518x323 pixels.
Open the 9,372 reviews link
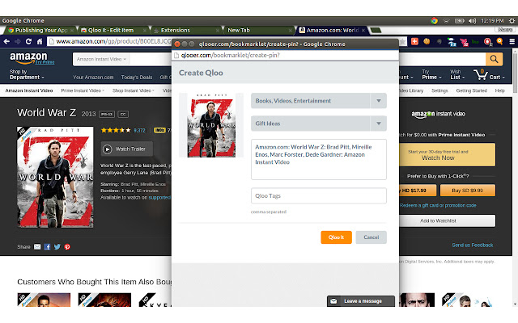point(139,131)
